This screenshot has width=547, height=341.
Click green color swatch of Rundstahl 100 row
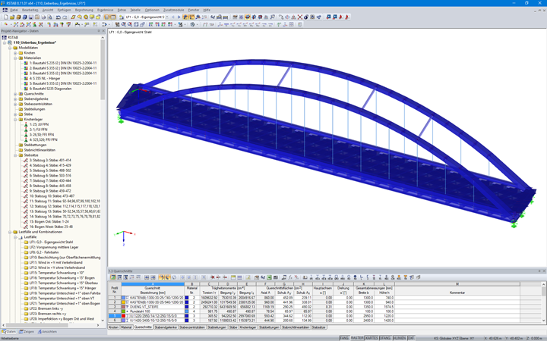coord(123,311)
